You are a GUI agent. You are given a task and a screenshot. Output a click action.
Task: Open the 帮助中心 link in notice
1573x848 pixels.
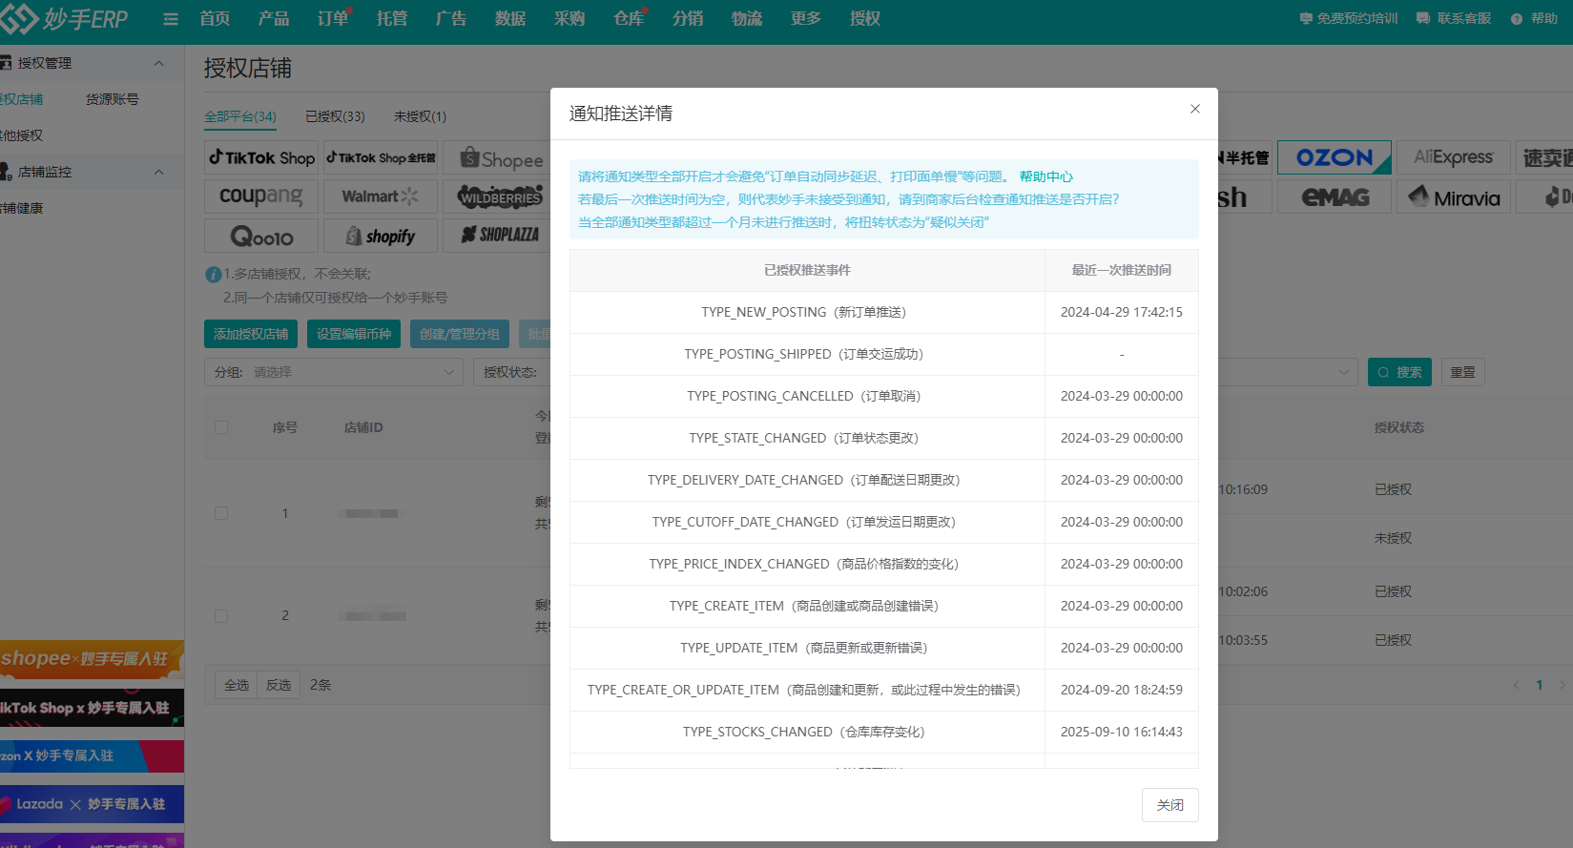point(1045,176)
